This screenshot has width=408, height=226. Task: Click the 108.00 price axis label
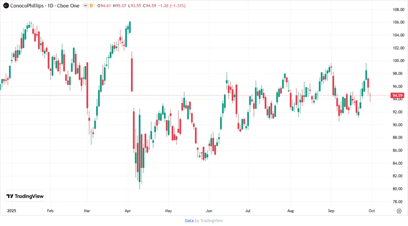click(x=398, y=10)
